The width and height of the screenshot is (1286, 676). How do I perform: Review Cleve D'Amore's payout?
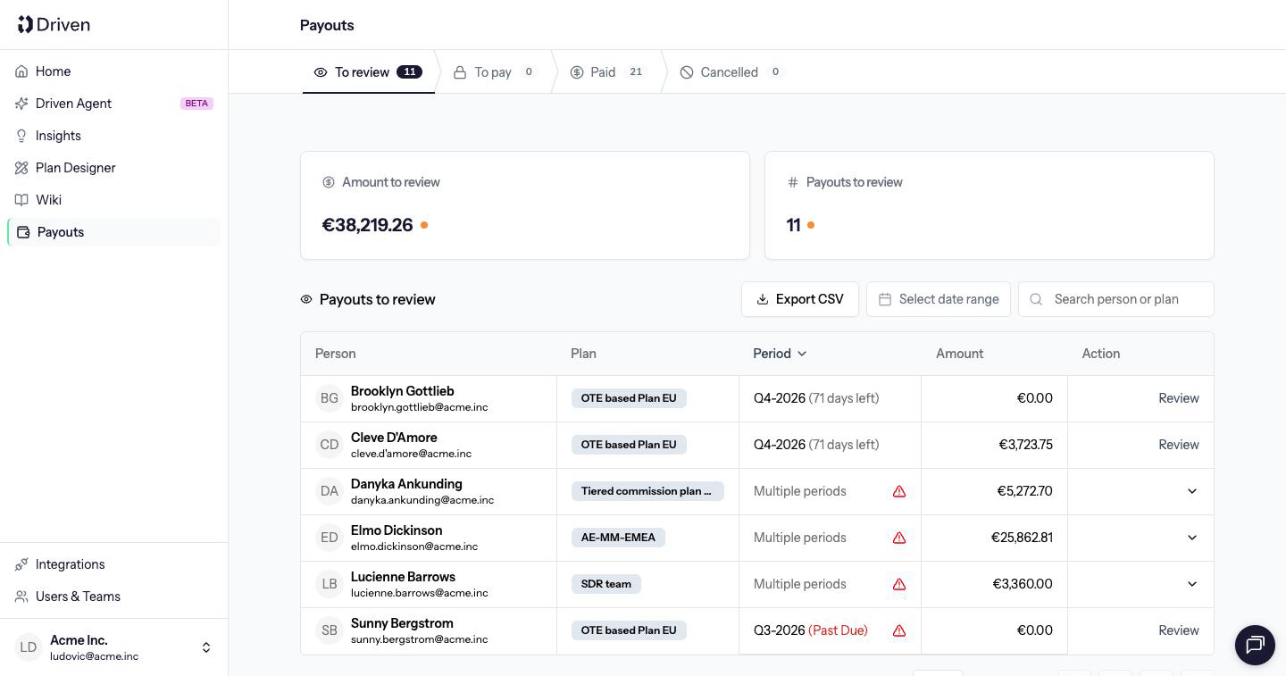[x=1178, y=445]
